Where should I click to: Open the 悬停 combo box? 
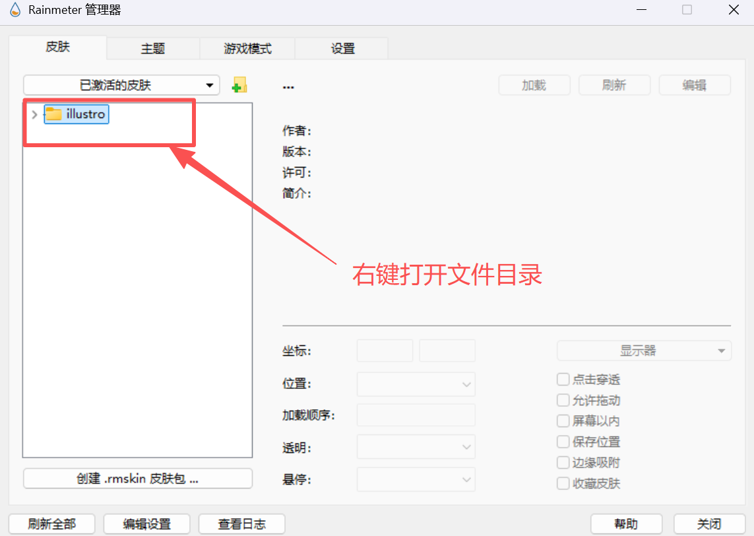click(416, 480)
